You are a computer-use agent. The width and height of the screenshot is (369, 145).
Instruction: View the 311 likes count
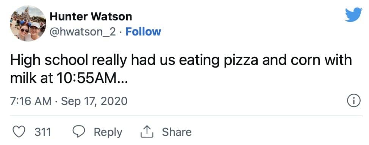click(43, 132)
